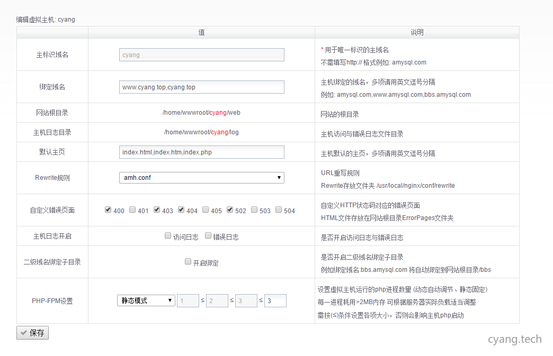The height and width of the screenshot is (356, 553).
Task: Tick the 开启绑定 subdomain binding checkbox
Action: [188, 261]
